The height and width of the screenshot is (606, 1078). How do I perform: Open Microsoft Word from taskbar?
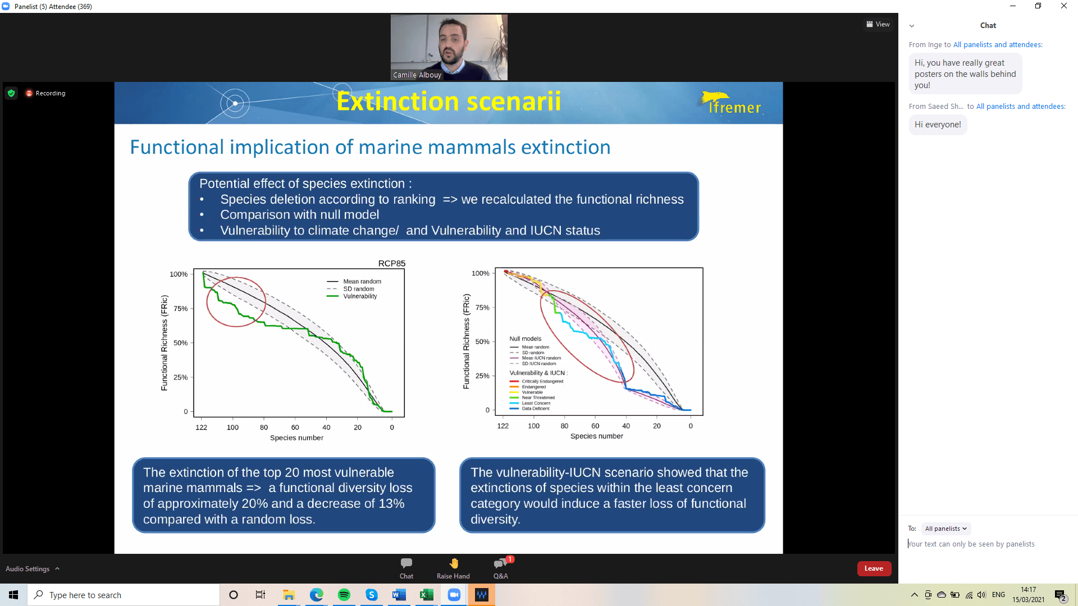pyautogui.click(x=399, y=595)
